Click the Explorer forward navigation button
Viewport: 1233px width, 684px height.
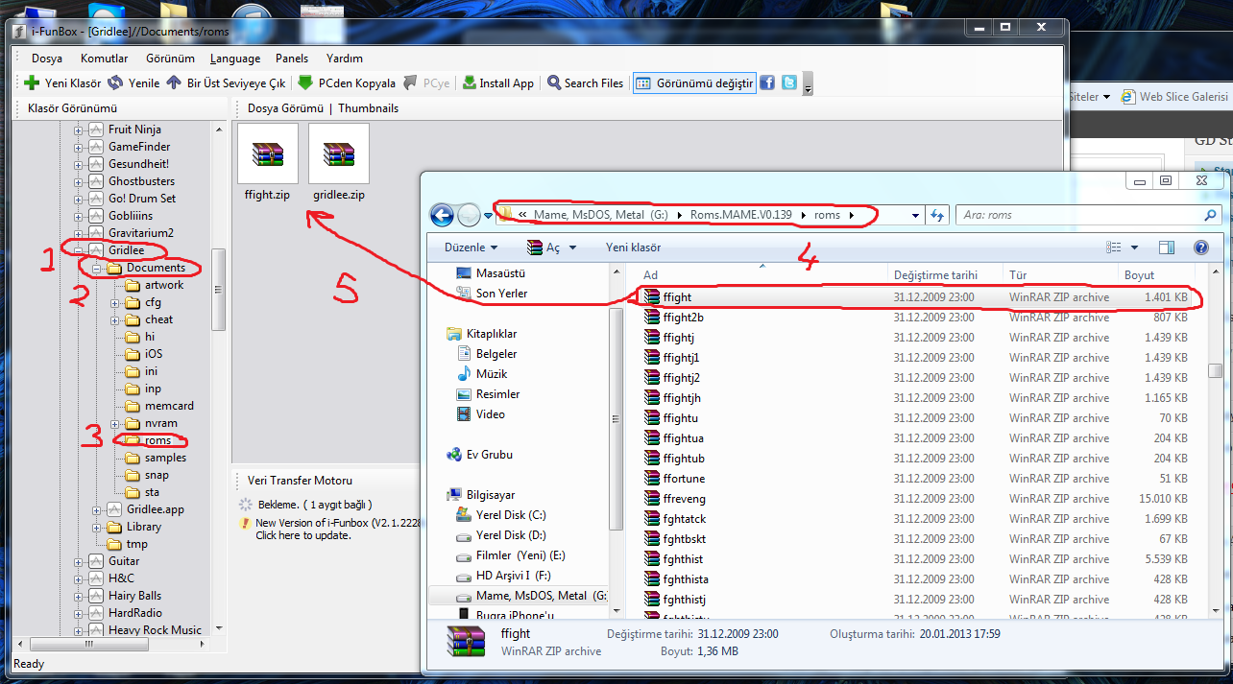click(x=469, y=216)
